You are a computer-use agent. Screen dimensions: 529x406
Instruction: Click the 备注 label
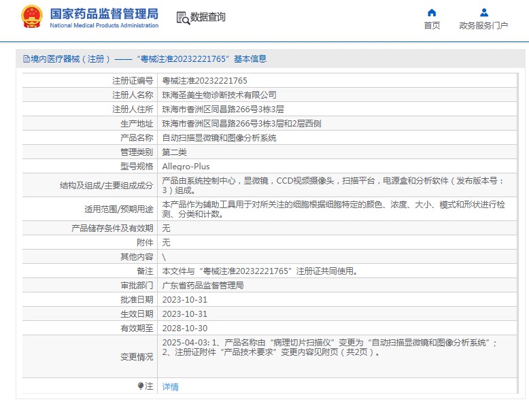[145, 271]
